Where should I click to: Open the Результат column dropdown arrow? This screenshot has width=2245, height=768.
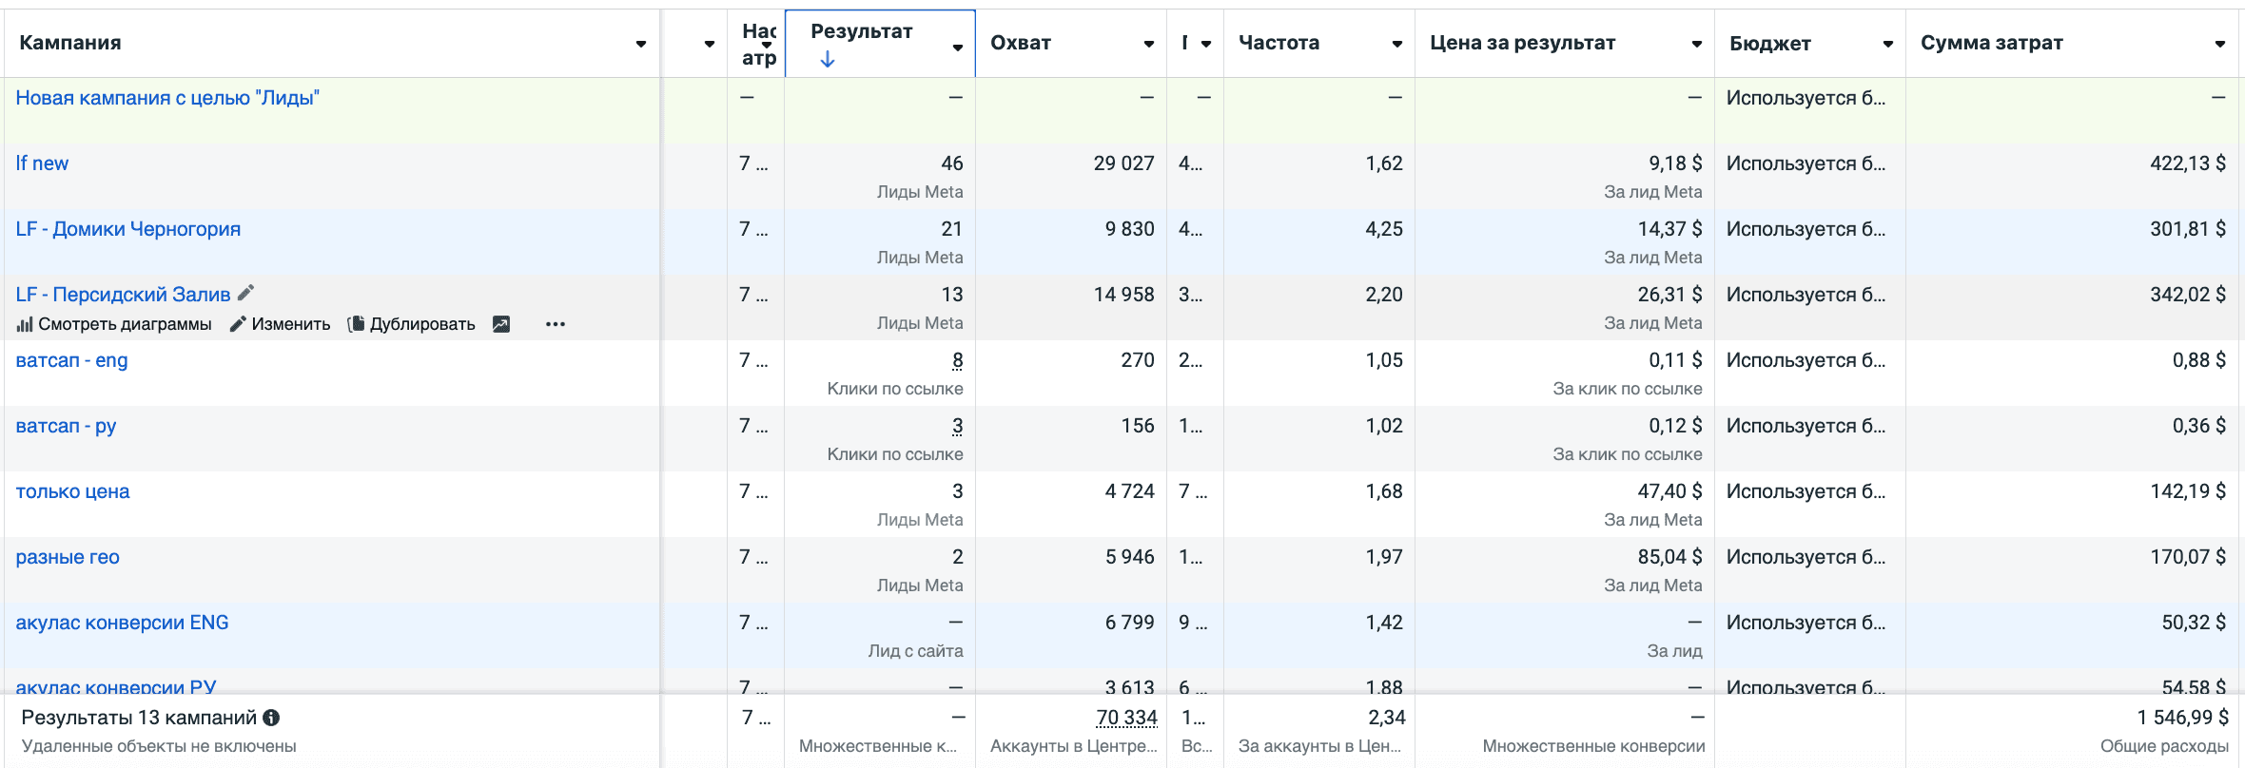tap(958, 48)
